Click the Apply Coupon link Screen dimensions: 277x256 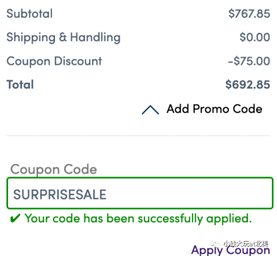[230, 250]
